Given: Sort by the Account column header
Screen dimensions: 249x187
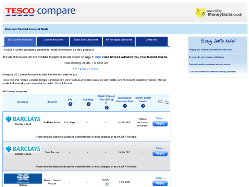Looking at the screenshot, I should point(52,102).
